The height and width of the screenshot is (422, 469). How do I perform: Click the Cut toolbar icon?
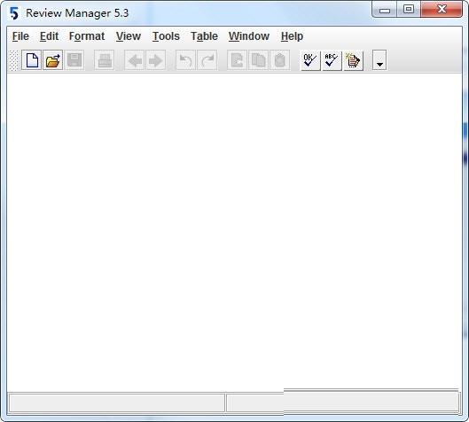tap(237, 60)
